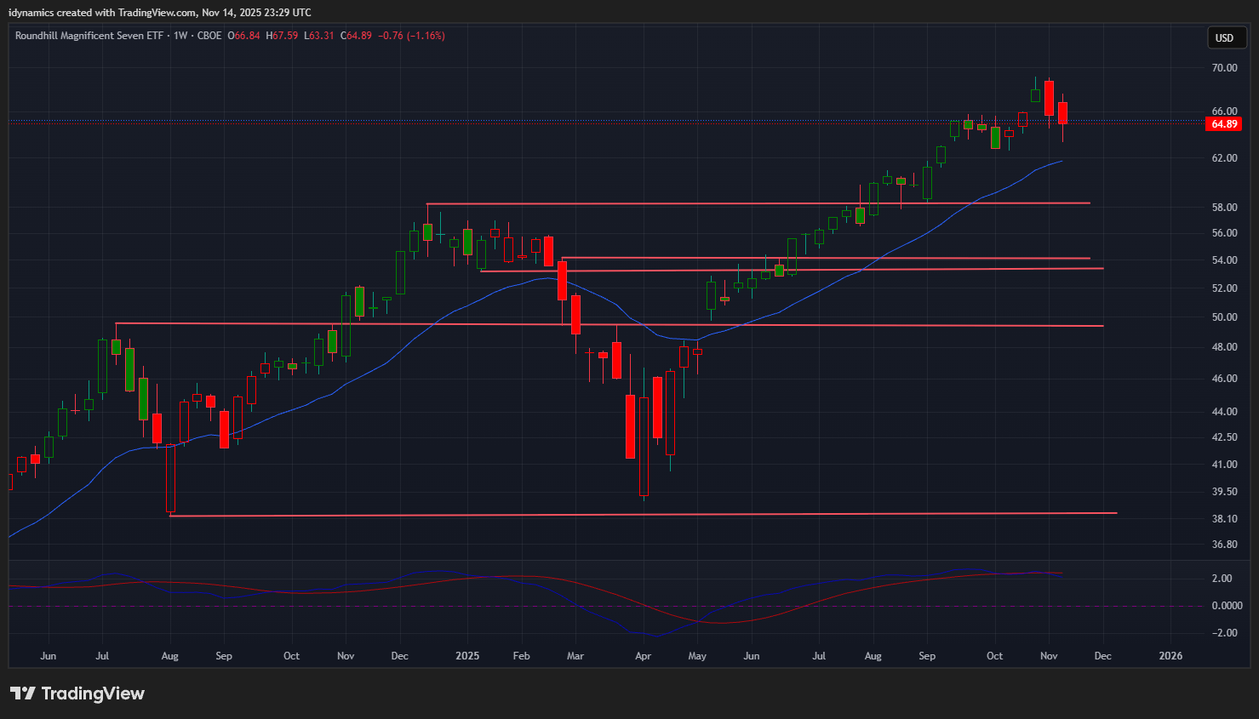
Task: Open the USD currency selector
Action: 1225,37
